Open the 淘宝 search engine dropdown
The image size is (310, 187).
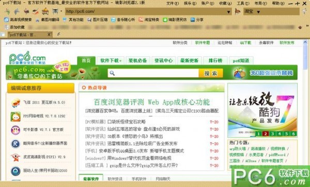point(258,12)
